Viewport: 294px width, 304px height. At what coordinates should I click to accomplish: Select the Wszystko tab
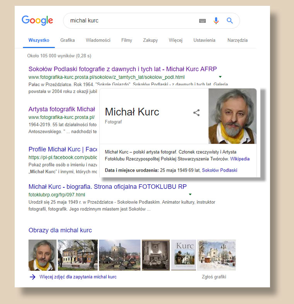tap(39, 40)
